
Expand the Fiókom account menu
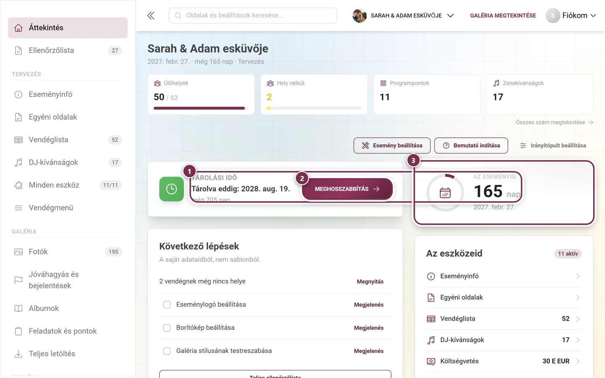coord(571,16)
